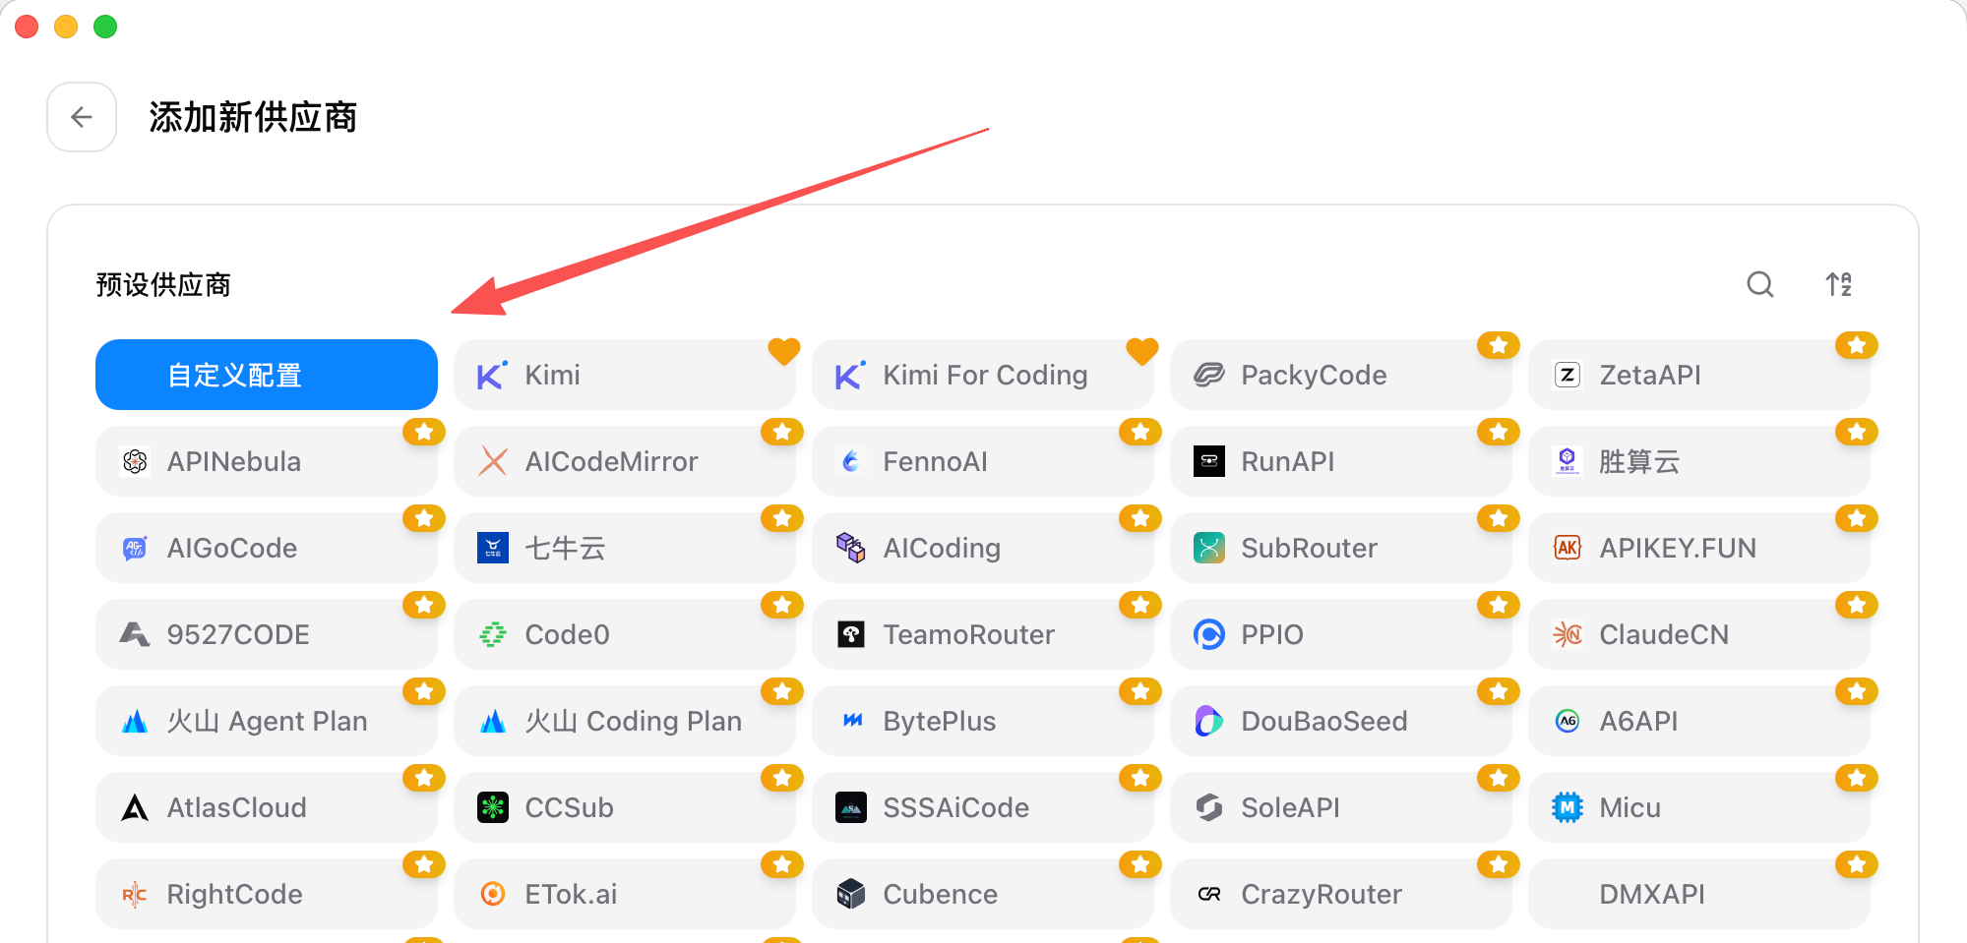Click the heart badge on Kimi For Coding
This screenshot has height=943, width=1967.
1141,349
